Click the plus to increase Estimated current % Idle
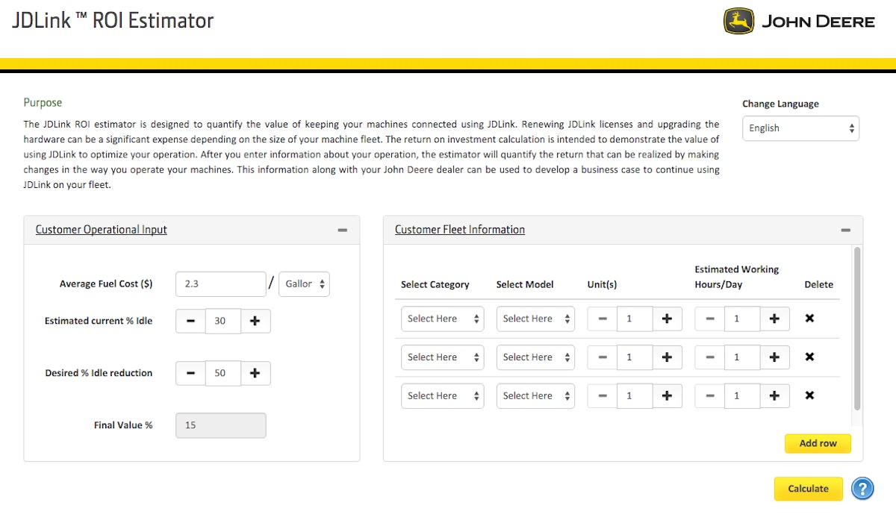Viewport: 896px width, 520px height. (x=255, y=321)
